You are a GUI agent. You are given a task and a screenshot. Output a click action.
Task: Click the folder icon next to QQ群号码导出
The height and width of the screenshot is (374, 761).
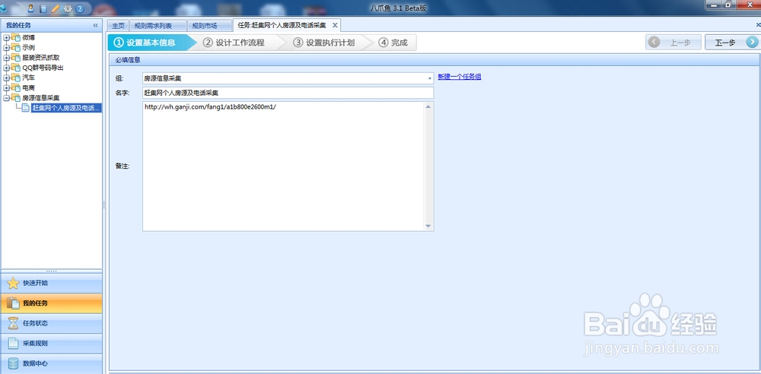(x=15, y=68)
